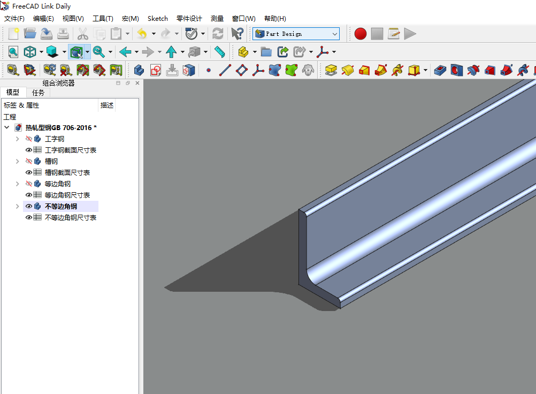Screen dimensions: 536x394
Task: Click the Create Body icon
Action: tap(139, 70)
